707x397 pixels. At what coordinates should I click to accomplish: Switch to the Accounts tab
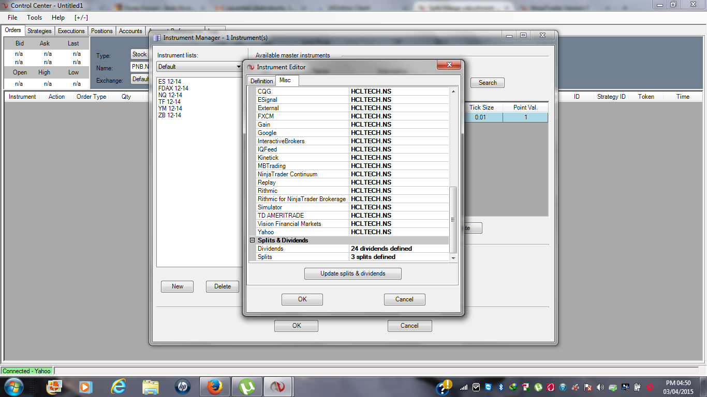[x=130, y=31]
